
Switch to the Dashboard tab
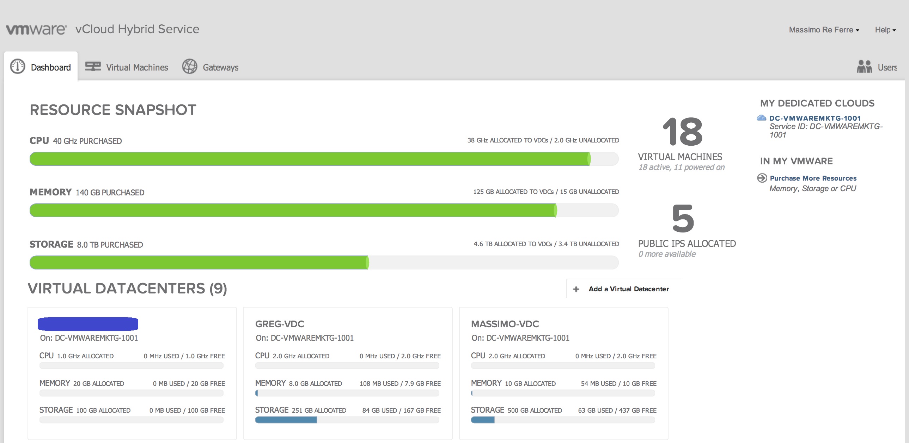tap(41, 67)
